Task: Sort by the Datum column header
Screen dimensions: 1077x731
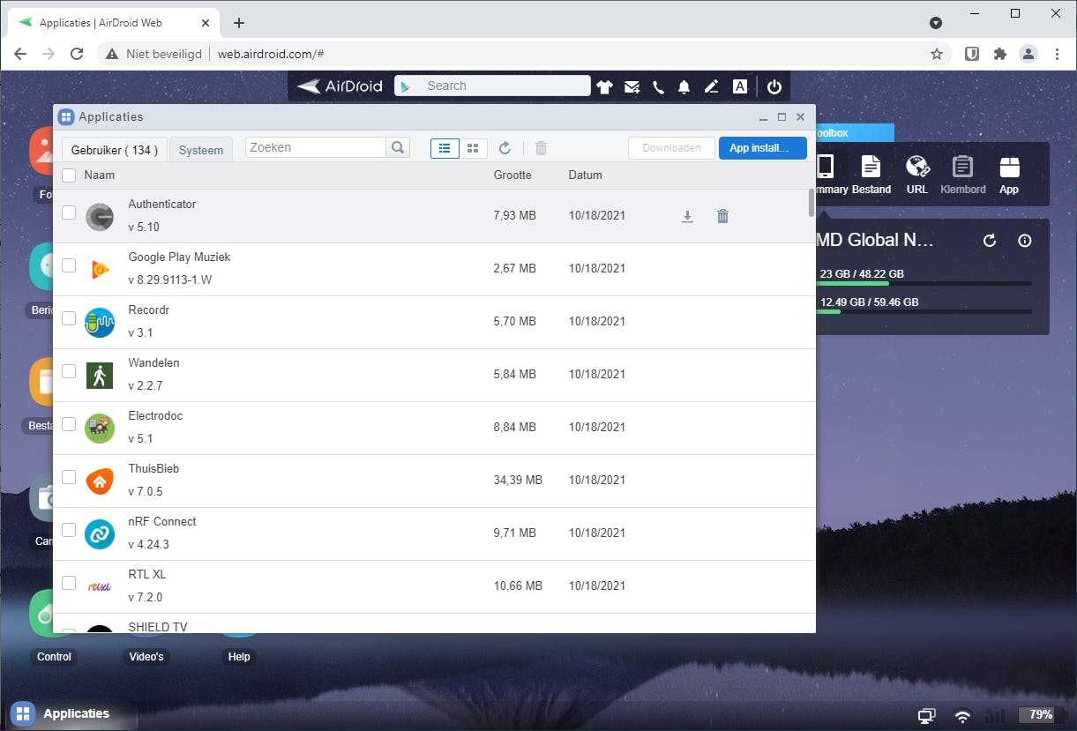Action: point(585,175)
